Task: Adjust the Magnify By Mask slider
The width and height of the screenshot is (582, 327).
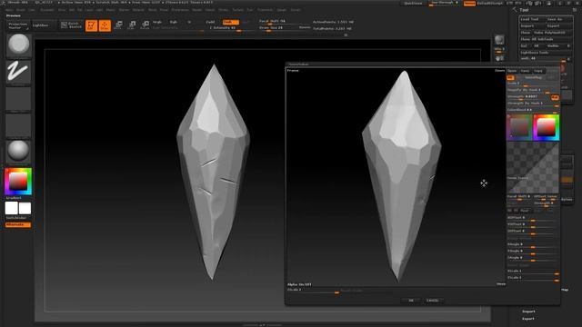Action: (533, 90)
